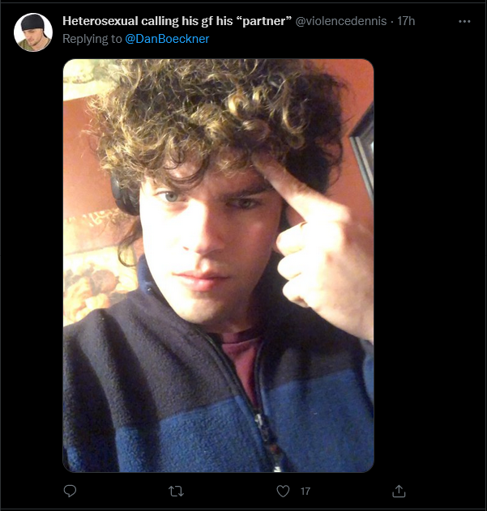Click the beanie in the avatar image
487x511 pixels.
[32, 22]
